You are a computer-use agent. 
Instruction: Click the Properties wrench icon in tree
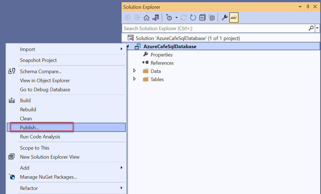point(145,54)
